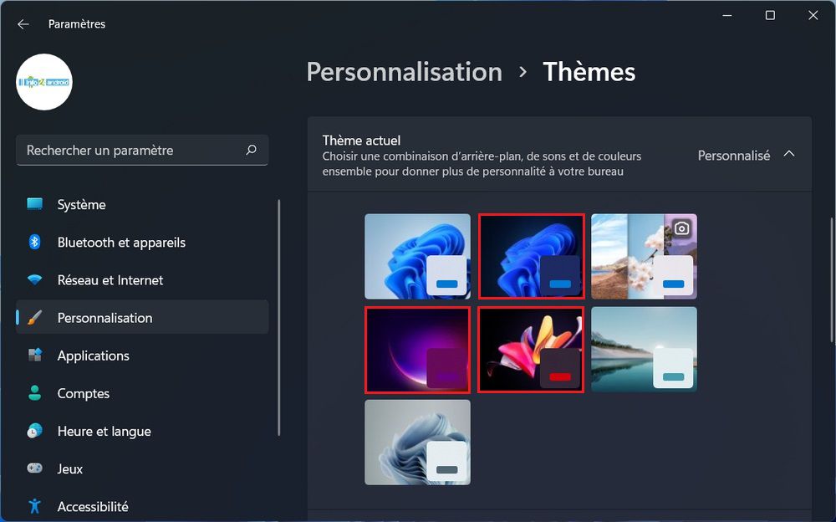The width and height of the screenshot is (836, 522).
Task: Open Jeux category
Action: pyautogui.click(x=142, y=468)
